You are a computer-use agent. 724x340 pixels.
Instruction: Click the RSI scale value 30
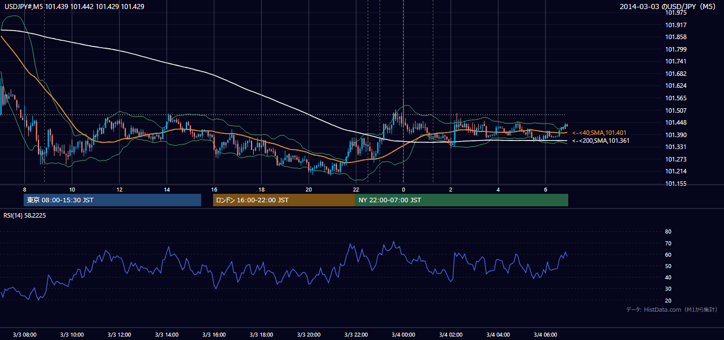[x=668, y=289]
